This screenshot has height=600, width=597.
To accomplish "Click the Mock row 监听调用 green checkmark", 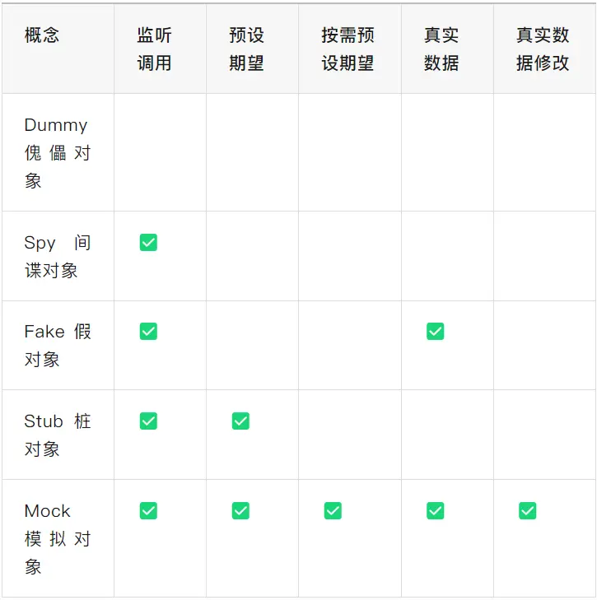I will click(148, 510).
